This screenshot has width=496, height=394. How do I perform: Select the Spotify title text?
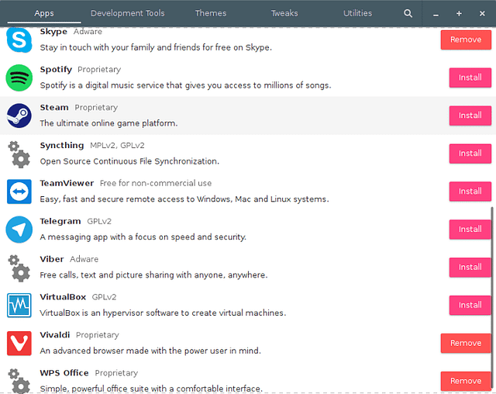point(56,69)
